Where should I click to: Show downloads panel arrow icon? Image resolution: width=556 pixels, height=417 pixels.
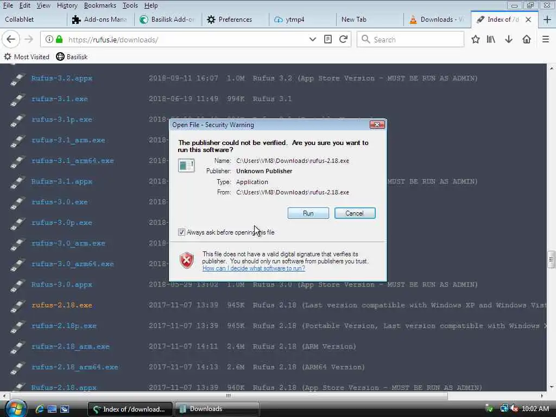pyautogui.click(x=509, y=39)
